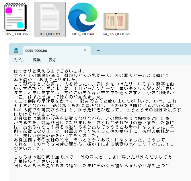191x181 pixels.
Task: Close the 0053_0000.txt tab
Action: (x=85, y=50)
